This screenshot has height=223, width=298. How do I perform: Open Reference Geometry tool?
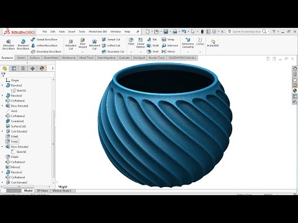point(188,43)
